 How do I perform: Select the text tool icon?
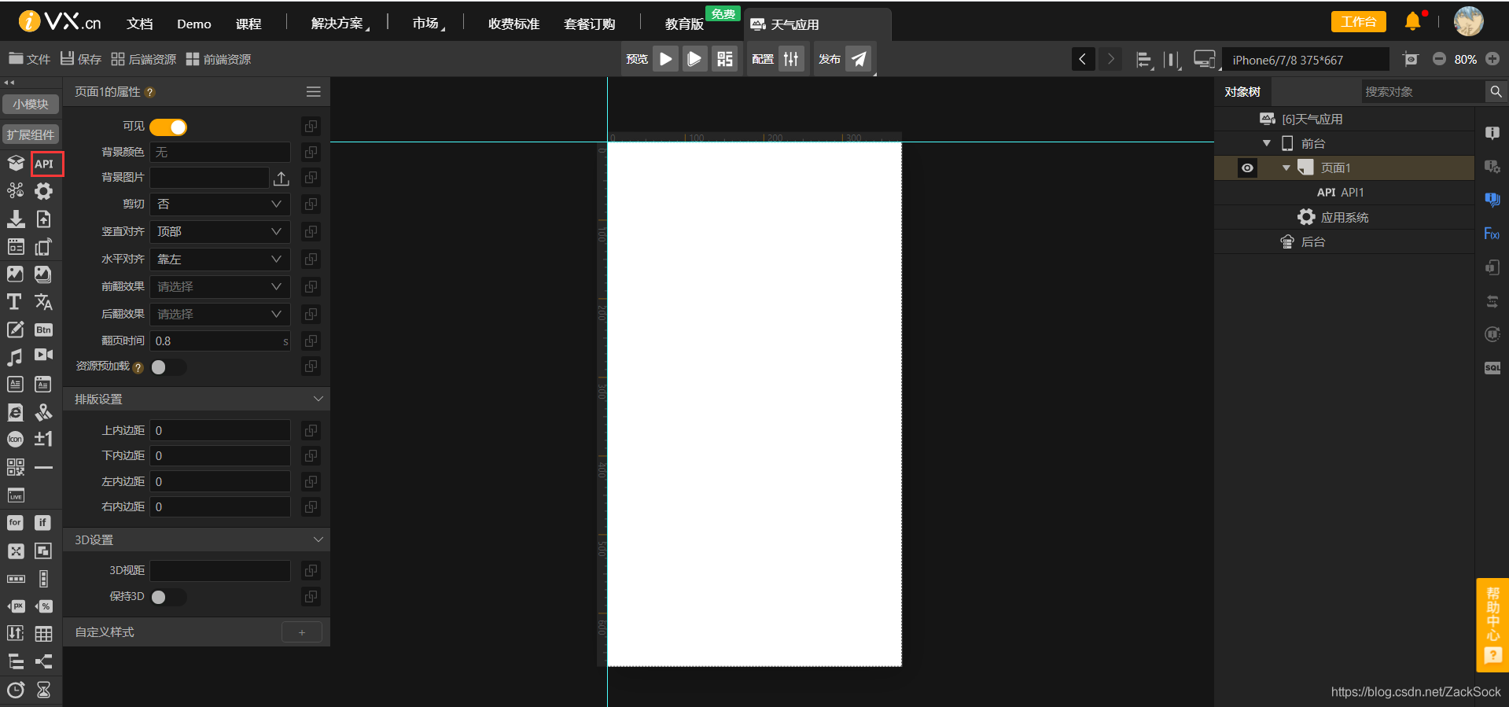coord(14,301)
